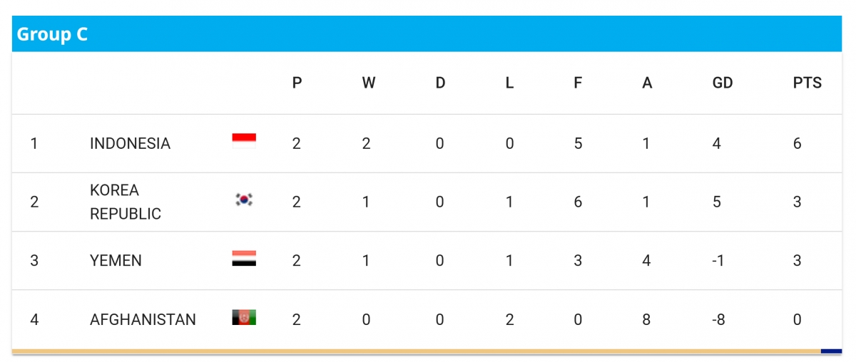Open the AFGHANISTAN team name
Image resolution: width=856 pixels, height=362 pixels.
pos(143,319)
